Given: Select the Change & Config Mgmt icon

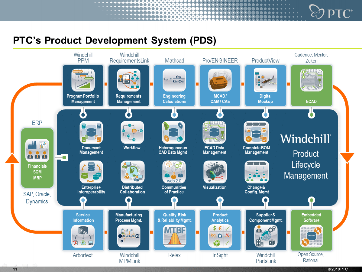Looking at the screenshot, I should pyautogui.click(x=257, y=172).
